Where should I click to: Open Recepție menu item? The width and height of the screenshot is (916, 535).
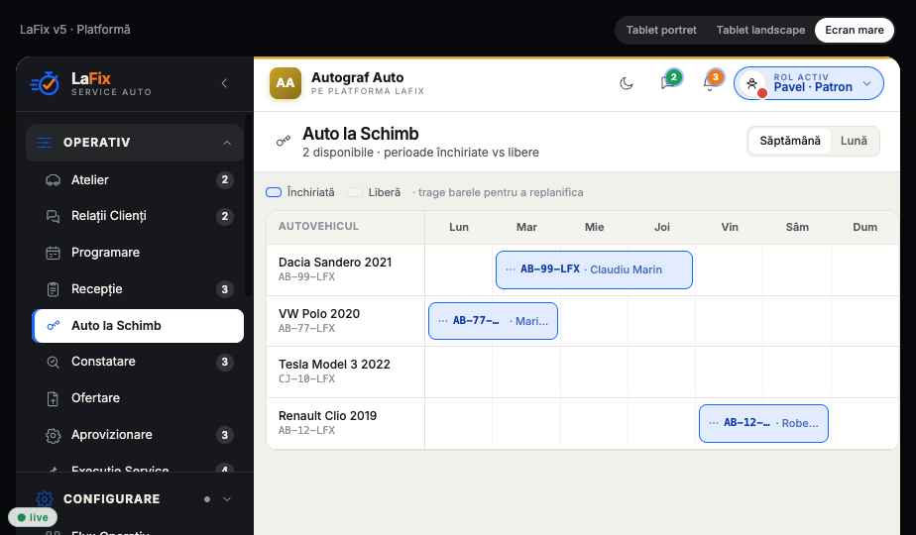pos(138,289)
